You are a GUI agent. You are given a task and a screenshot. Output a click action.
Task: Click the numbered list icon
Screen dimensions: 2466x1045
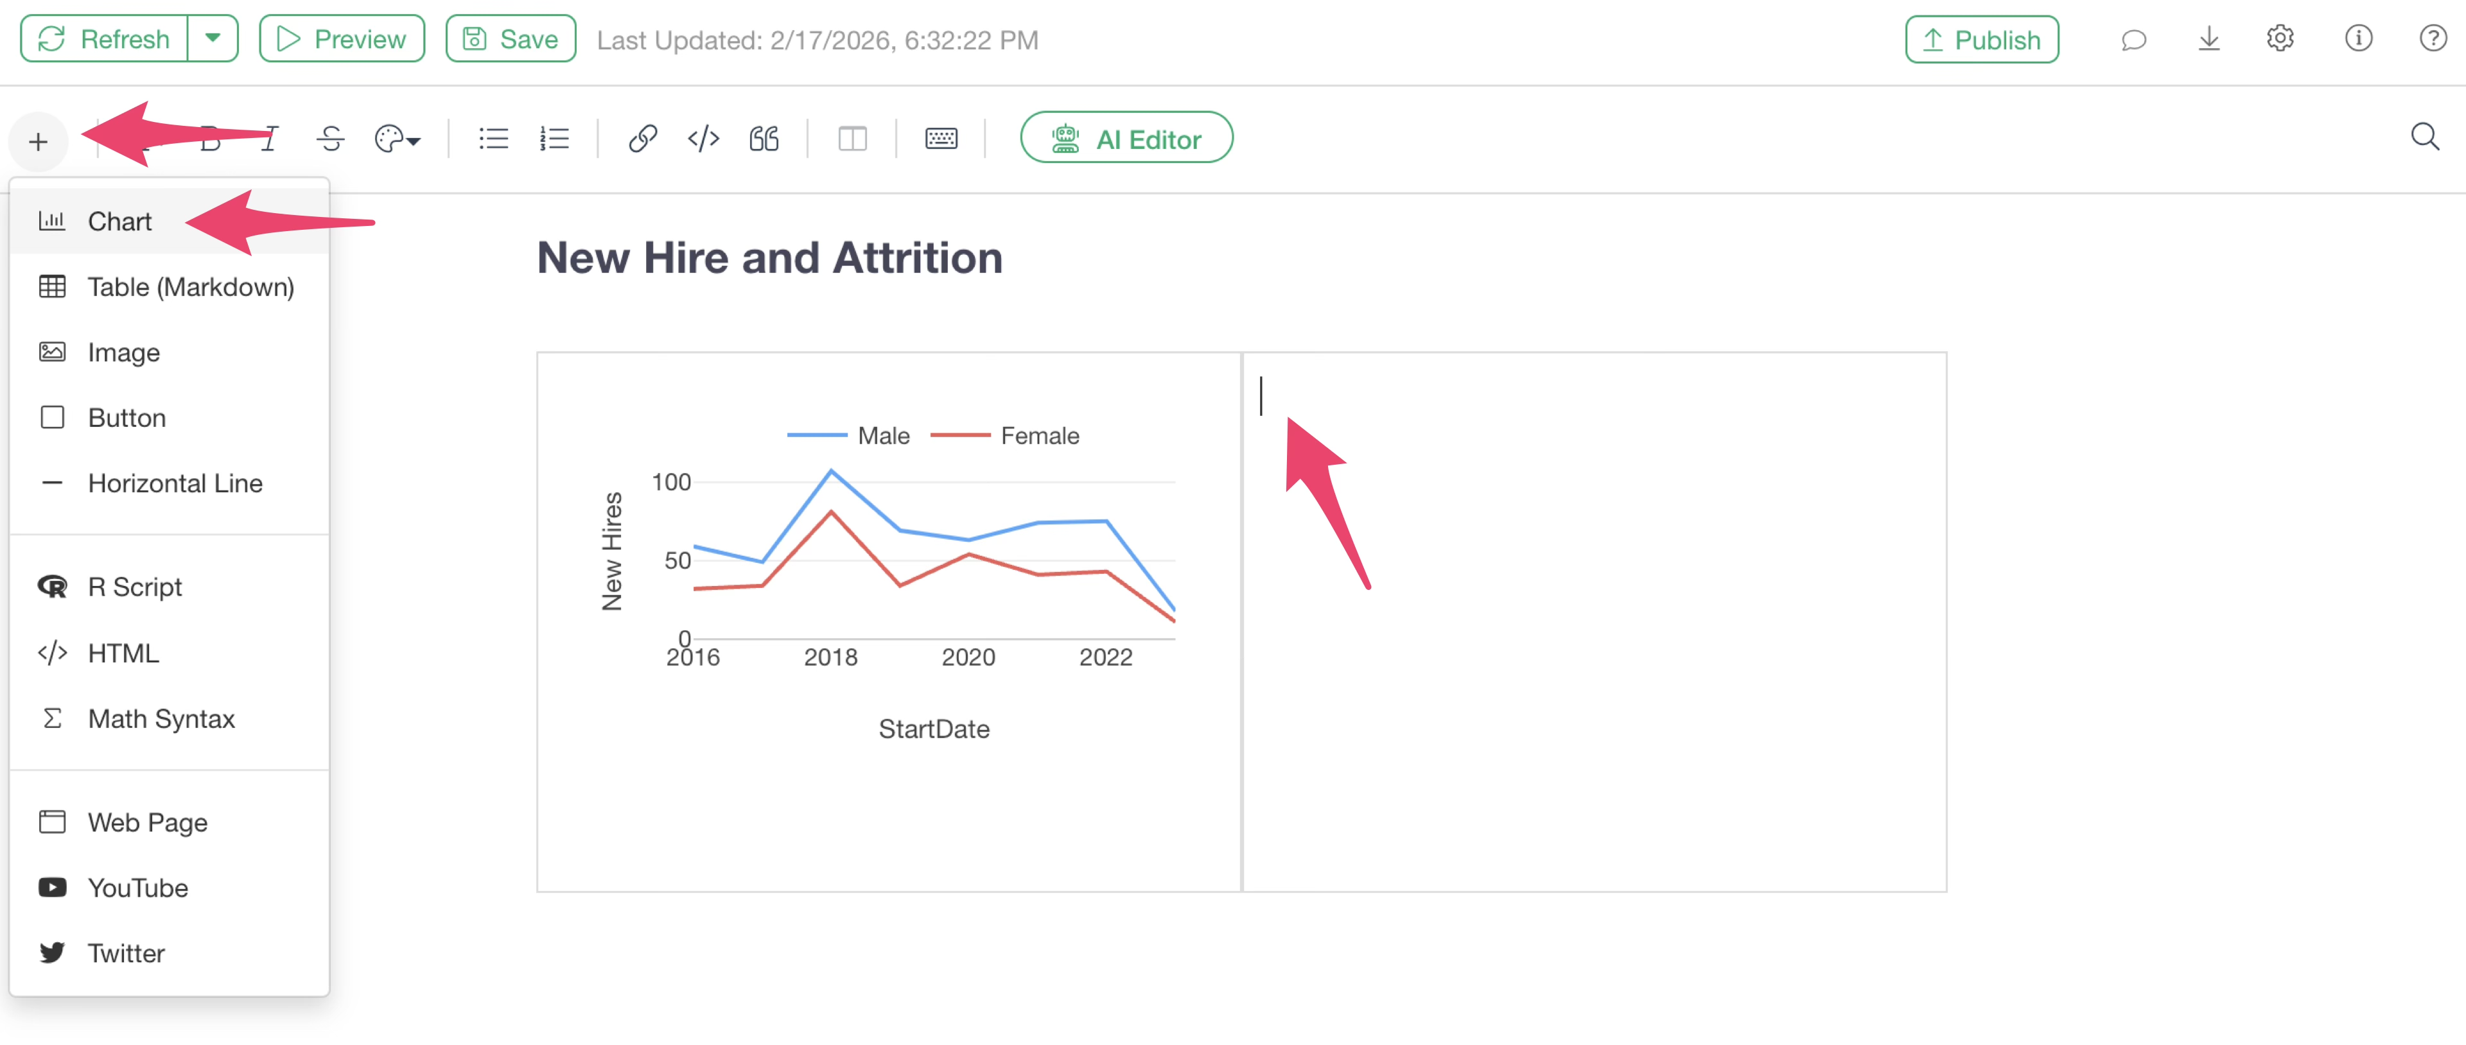[x=554, y=140]
